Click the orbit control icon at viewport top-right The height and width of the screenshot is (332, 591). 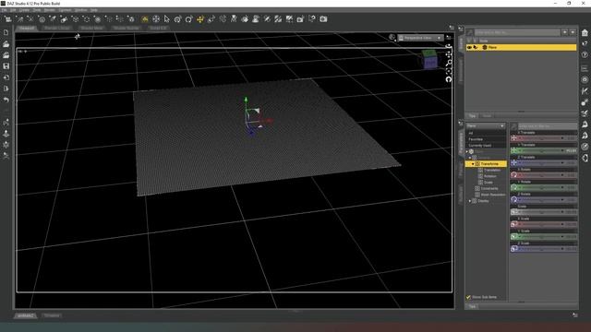449,46
